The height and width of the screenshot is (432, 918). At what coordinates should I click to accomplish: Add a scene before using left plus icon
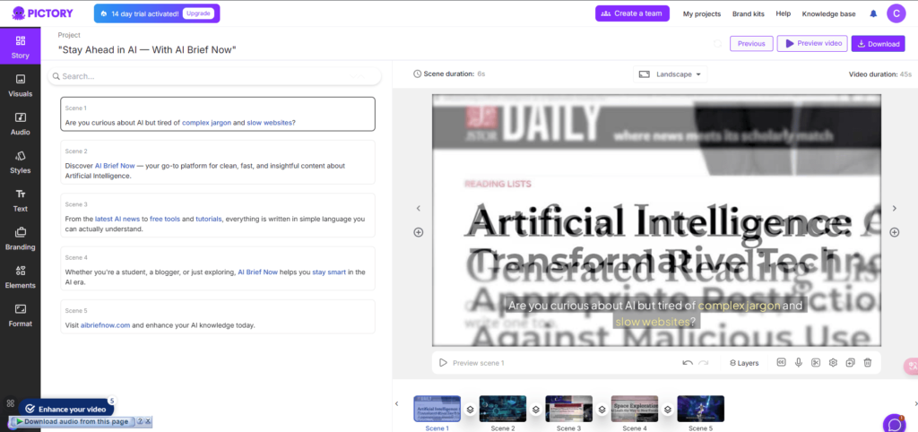(418, 232)
